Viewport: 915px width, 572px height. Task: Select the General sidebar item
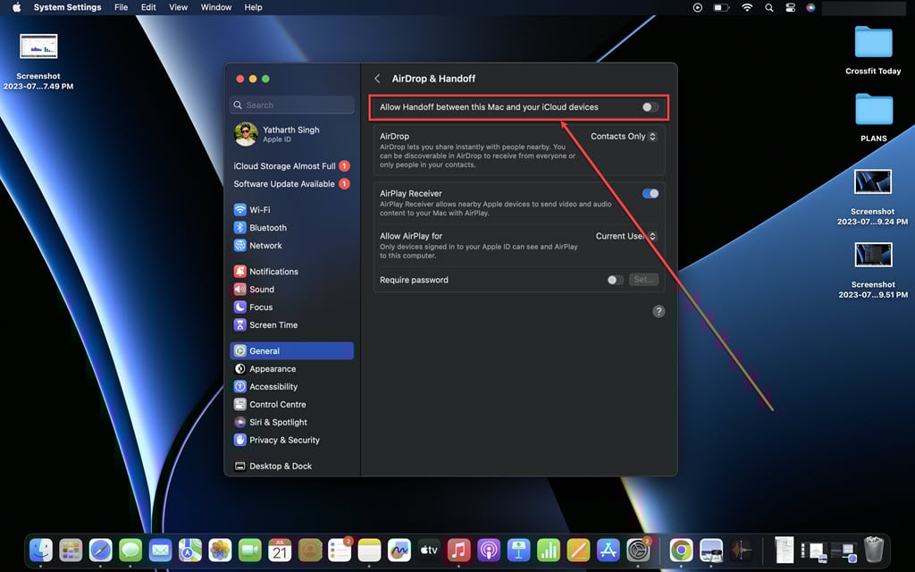292,350
